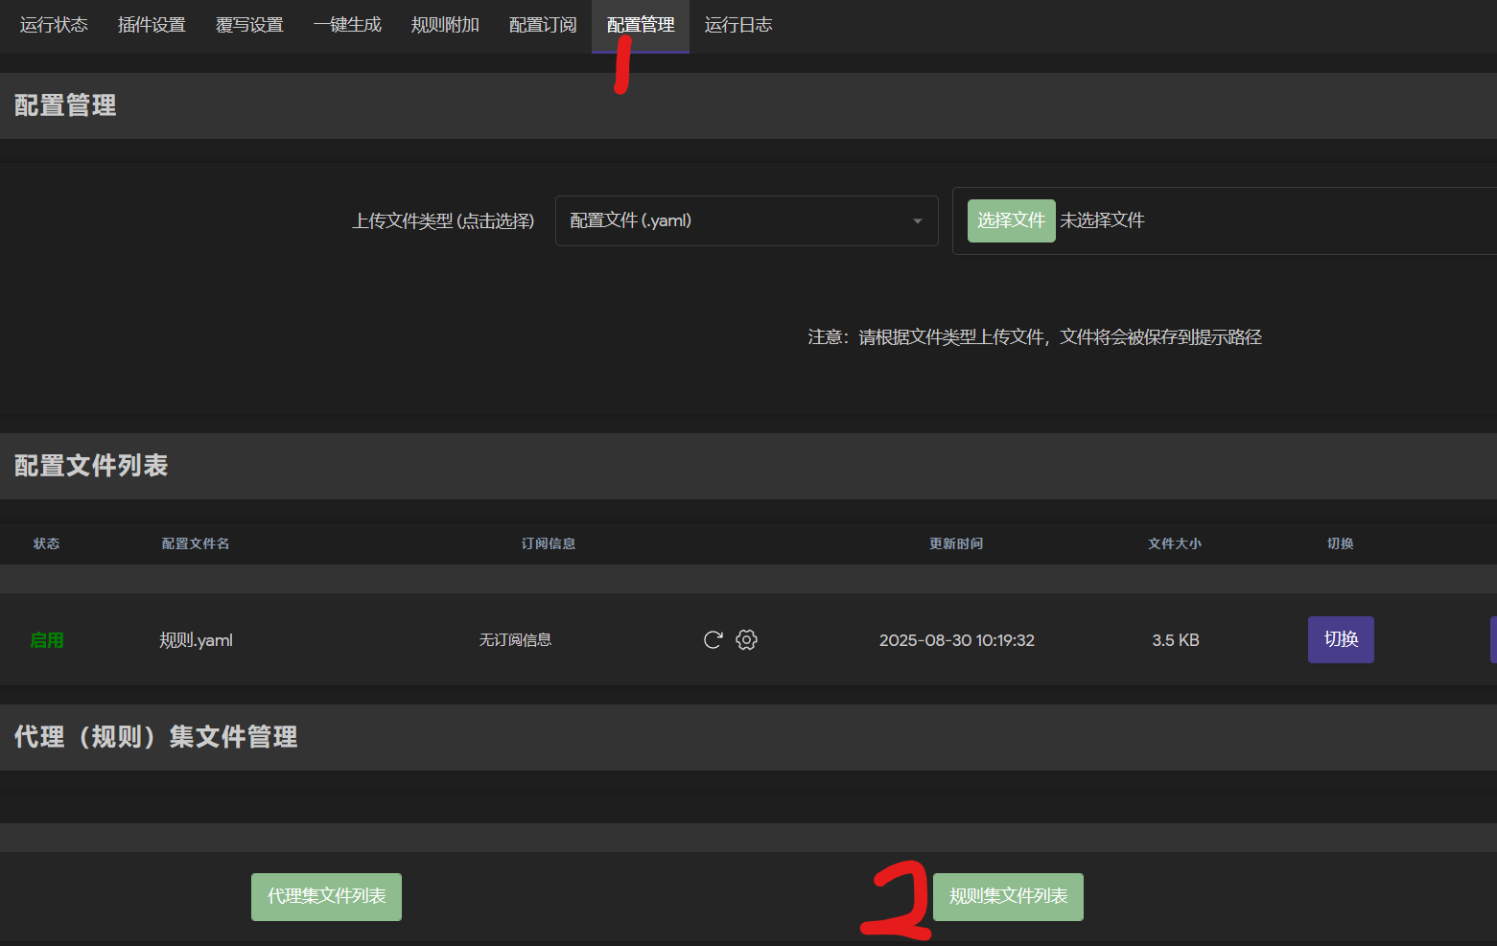Click the cut-off purple button right of 切换

pos(1492,640)
